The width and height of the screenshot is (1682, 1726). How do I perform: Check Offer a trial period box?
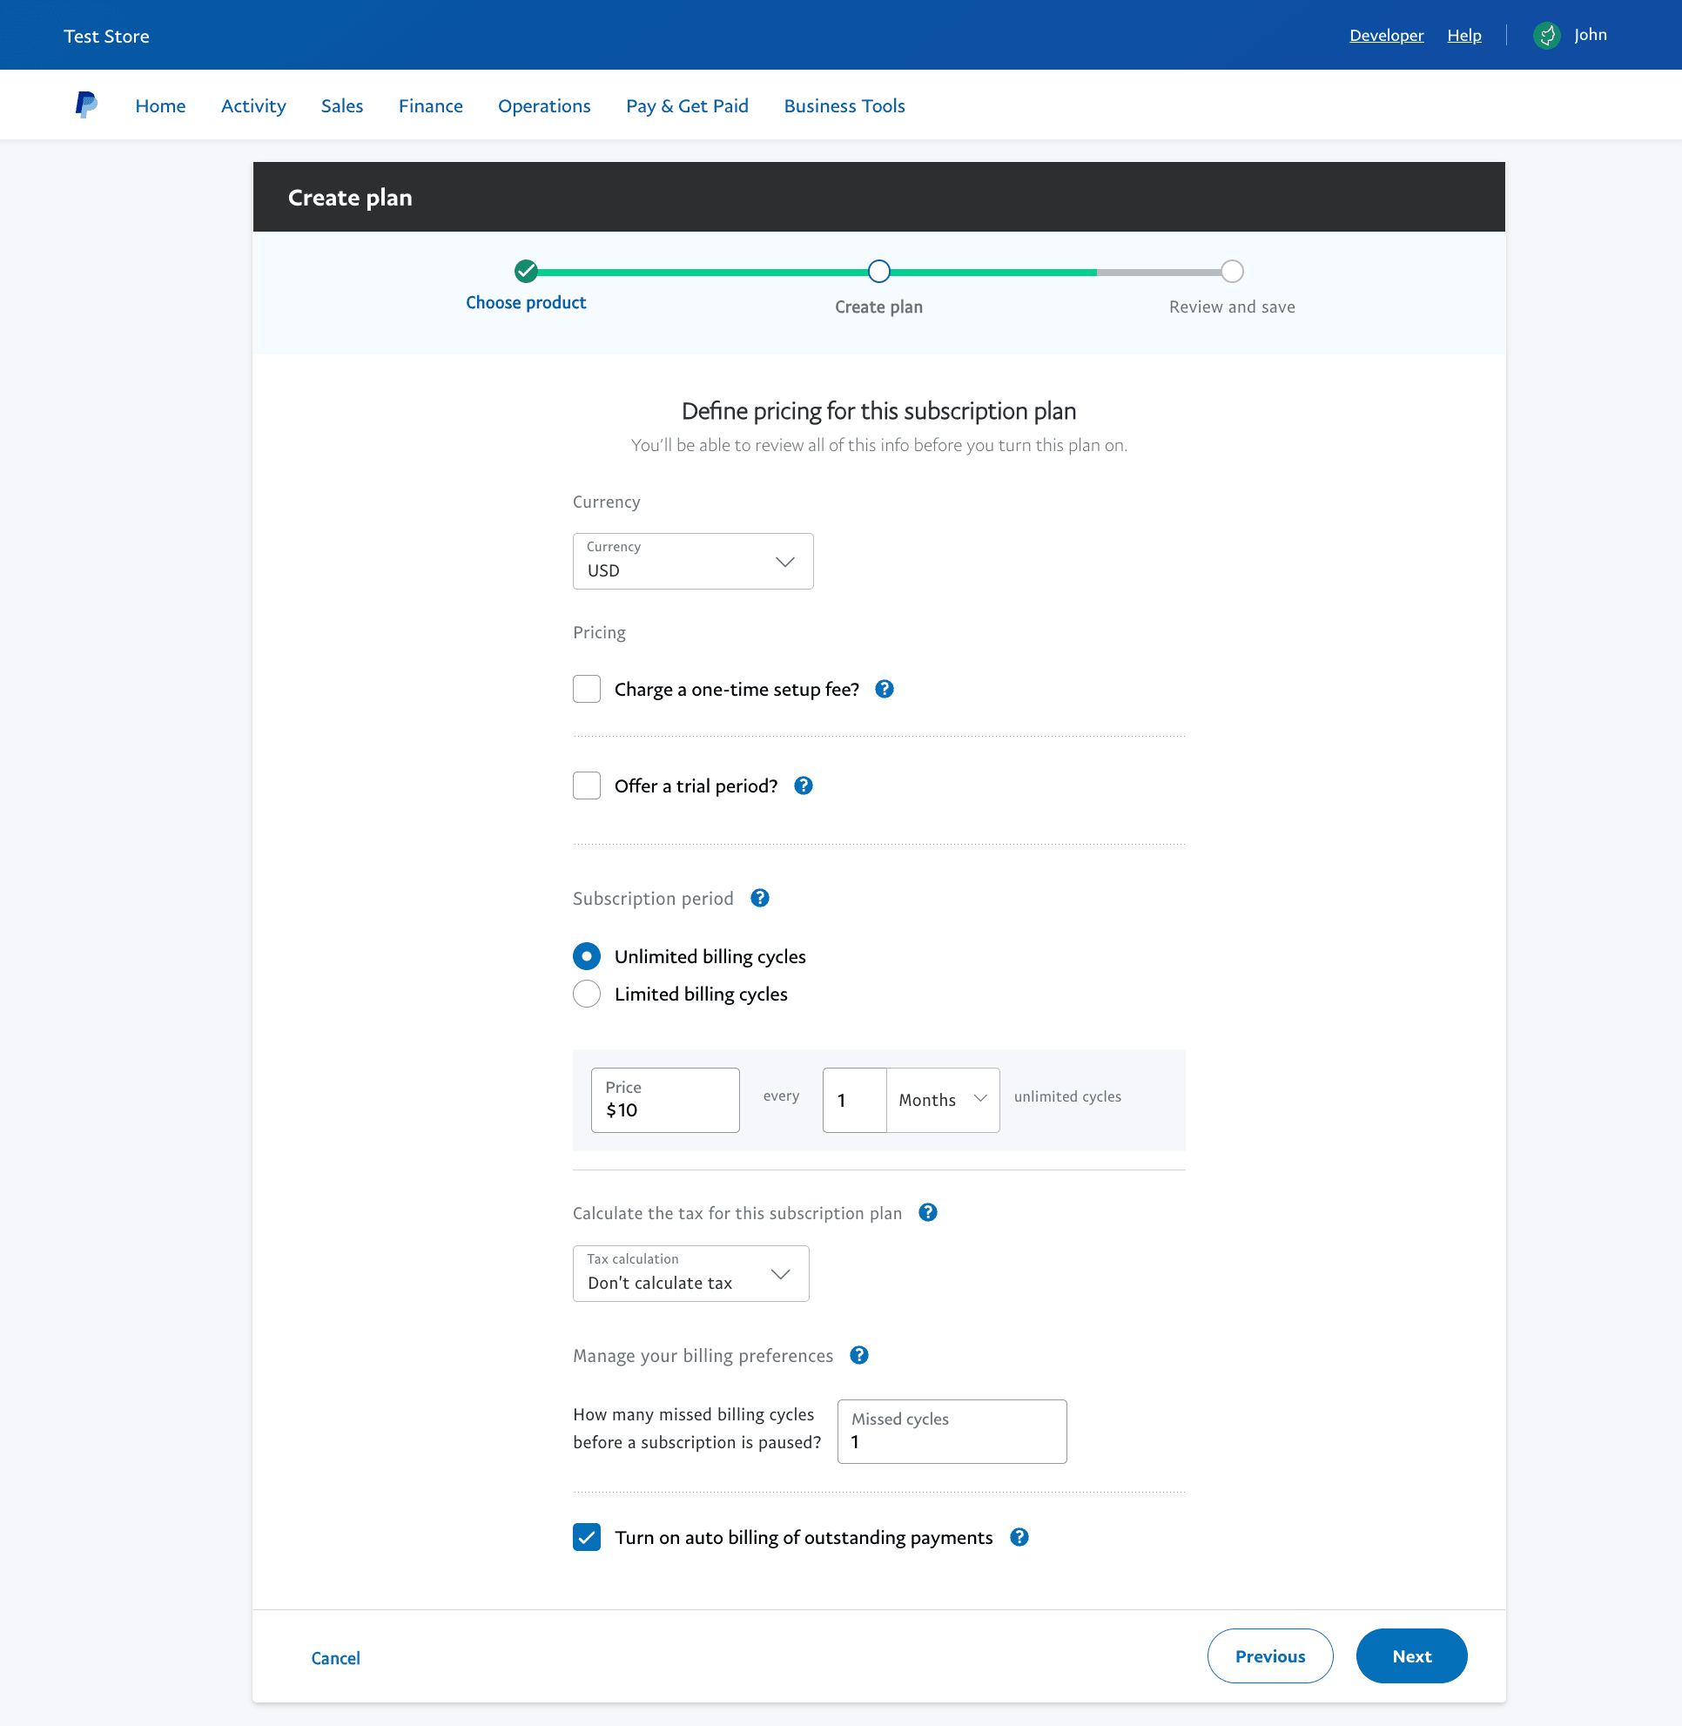(x=587, y=785)
